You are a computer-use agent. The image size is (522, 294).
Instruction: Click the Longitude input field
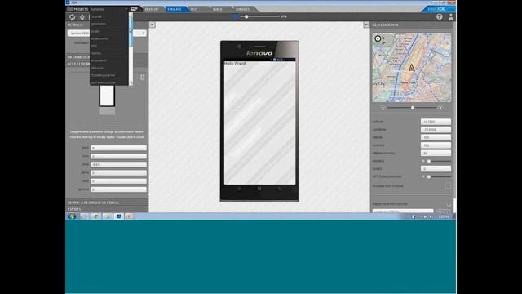point(436,130)
